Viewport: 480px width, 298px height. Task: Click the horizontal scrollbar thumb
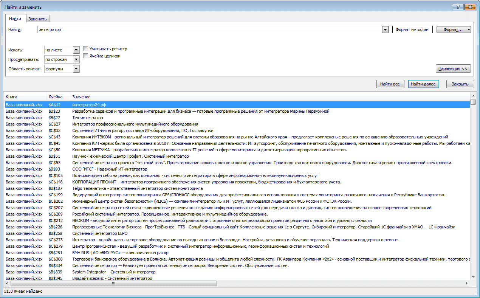[113, 283]
